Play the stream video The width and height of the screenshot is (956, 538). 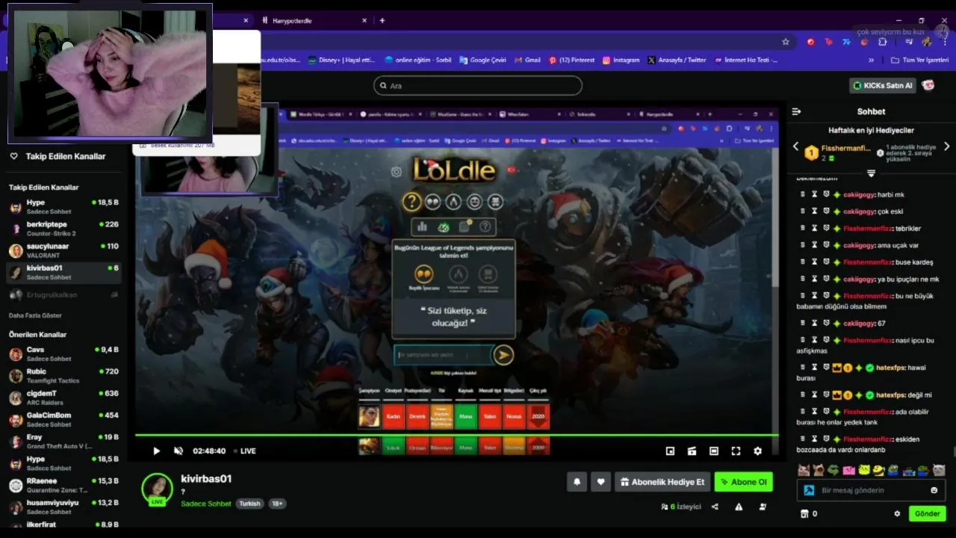click(x=156, y=451)
